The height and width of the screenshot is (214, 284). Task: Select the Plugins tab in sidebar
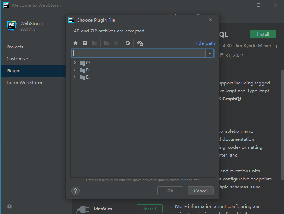pyautogui.click(x=33, y=70)
